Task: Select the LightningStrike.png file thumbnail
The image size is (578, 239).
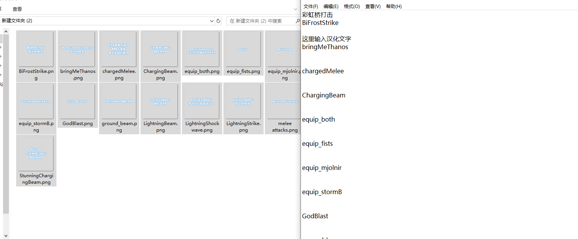Action: pos(243,101)
